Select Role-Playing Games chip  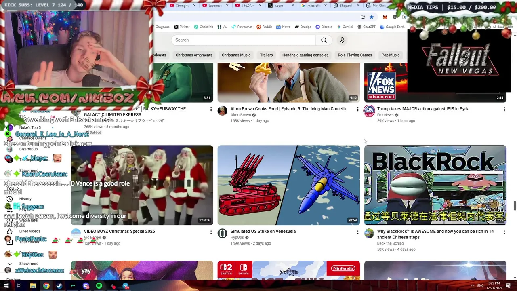[x=355, y=55]
